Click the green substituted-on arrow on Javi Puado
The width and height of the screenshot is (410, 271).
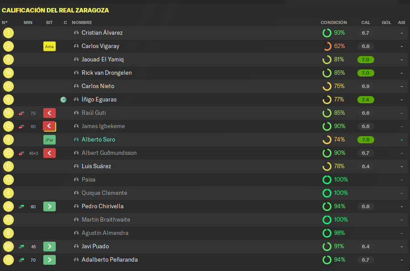pos(50,247)
